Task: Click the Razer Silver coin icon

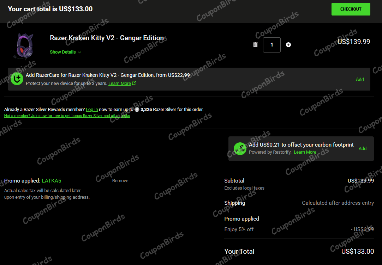Action: tap(137, 110)
